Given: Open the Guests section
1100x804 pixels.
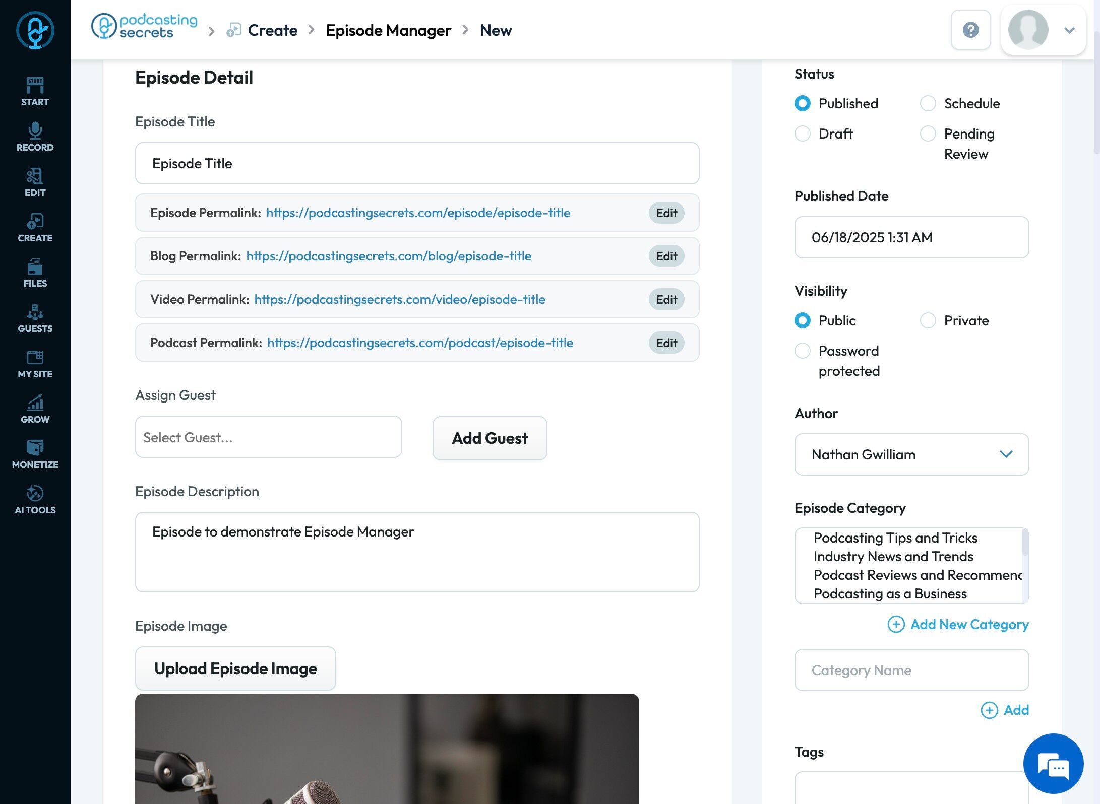Looking at the screenshot, I should [x=35, y=318].
